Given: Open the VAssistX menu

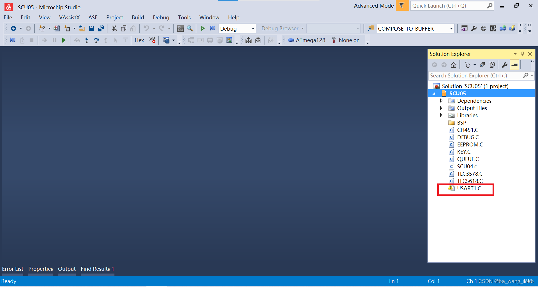Looking at the screenshot, I should pos(69,17).
